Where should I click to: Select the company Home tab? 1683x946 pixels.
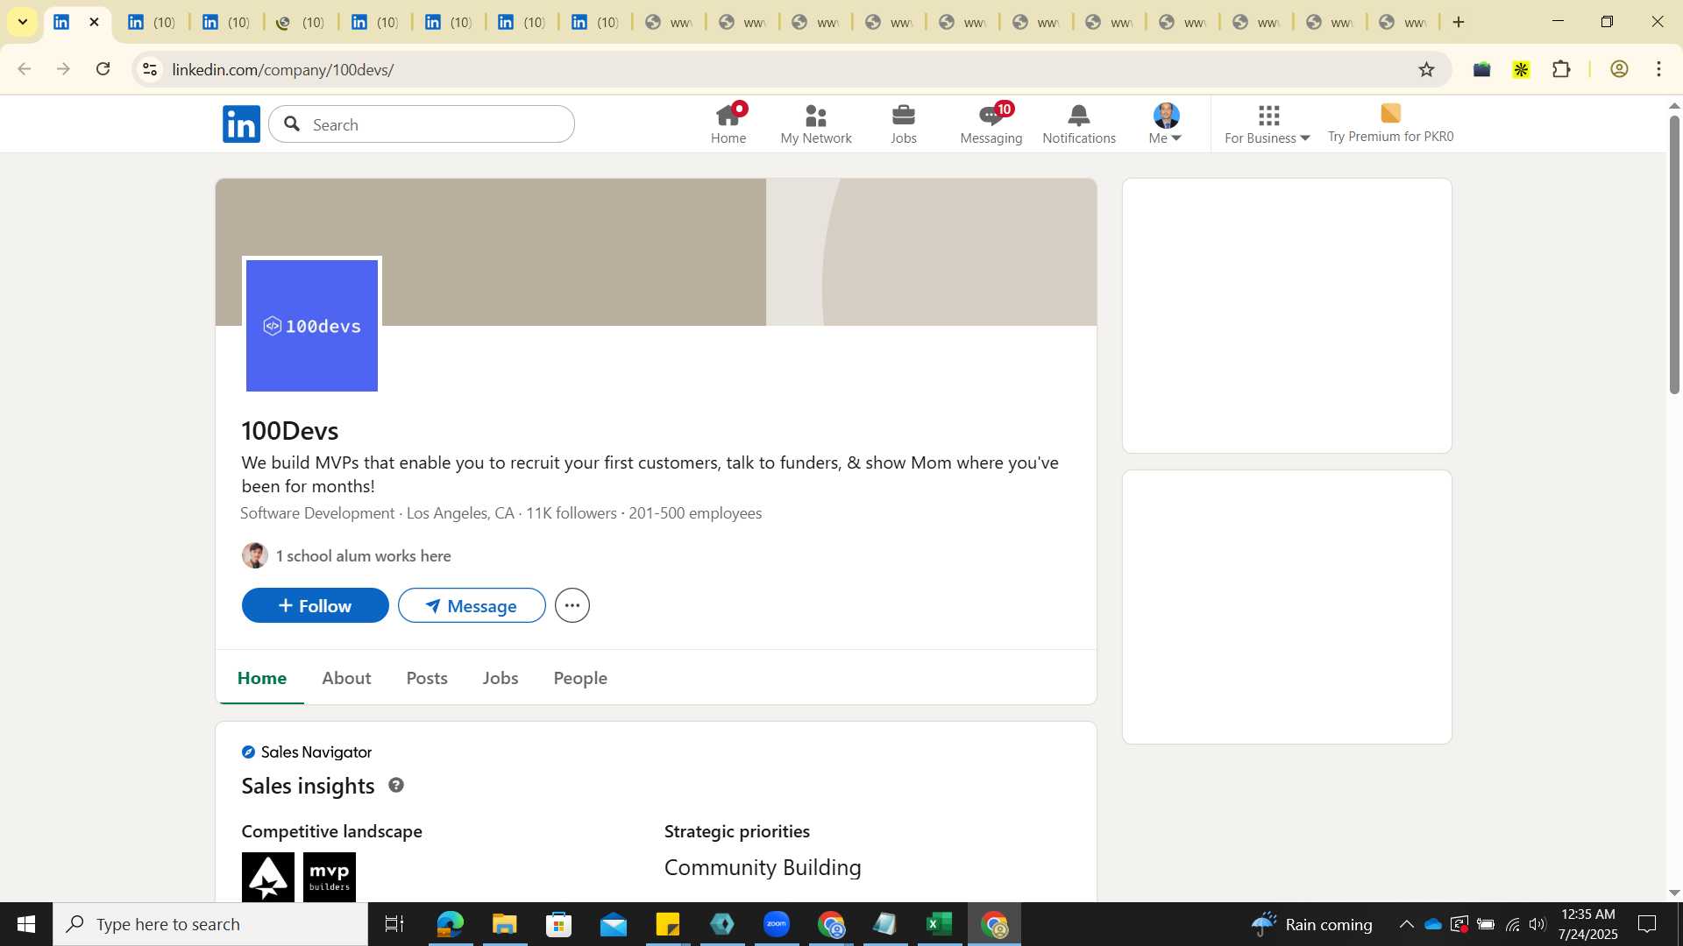262,678
